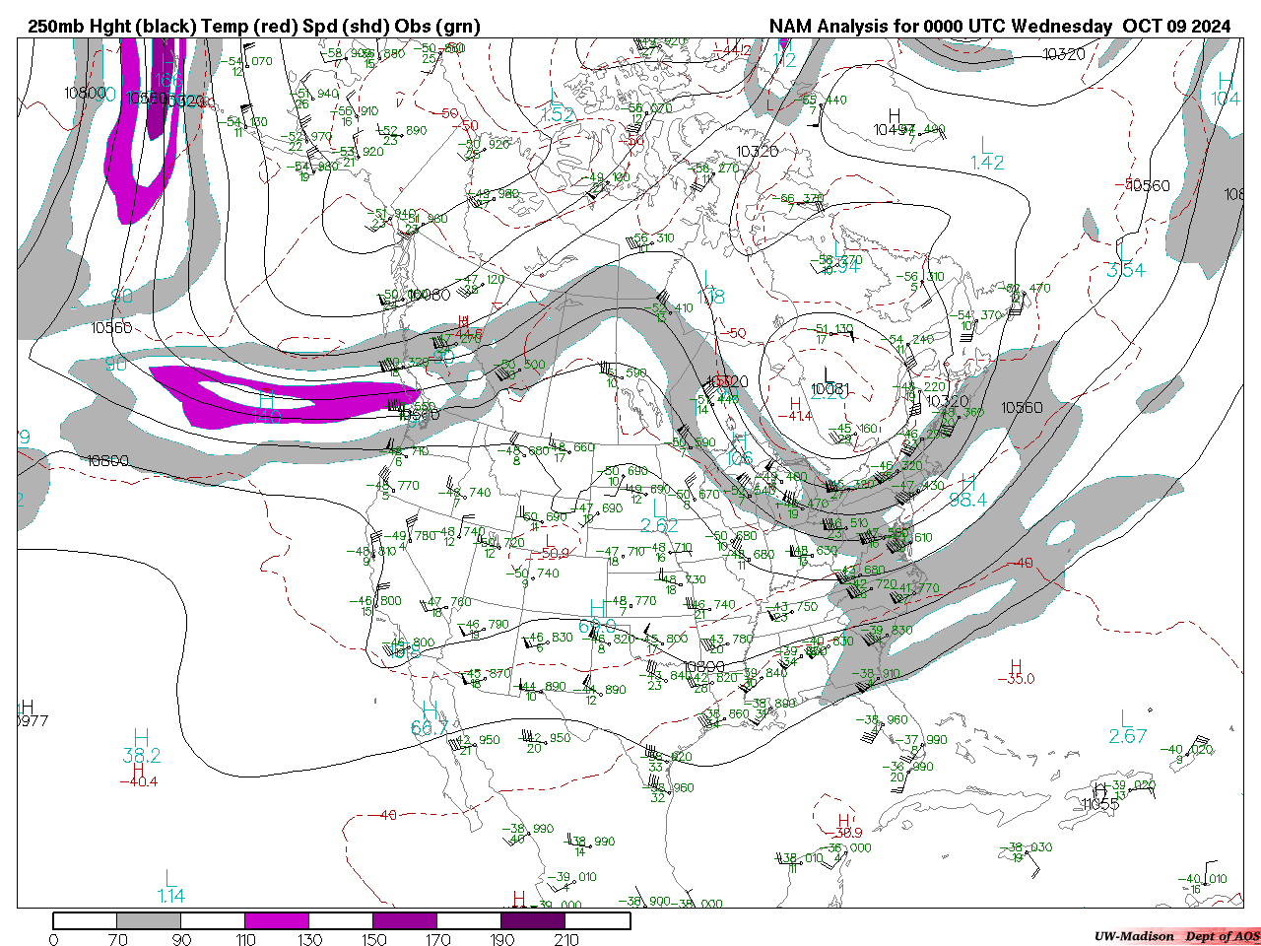The height and width of the screenshot is (946, 1261).
Task: Select the cyan L 1.14 marker
Action: 171,887
